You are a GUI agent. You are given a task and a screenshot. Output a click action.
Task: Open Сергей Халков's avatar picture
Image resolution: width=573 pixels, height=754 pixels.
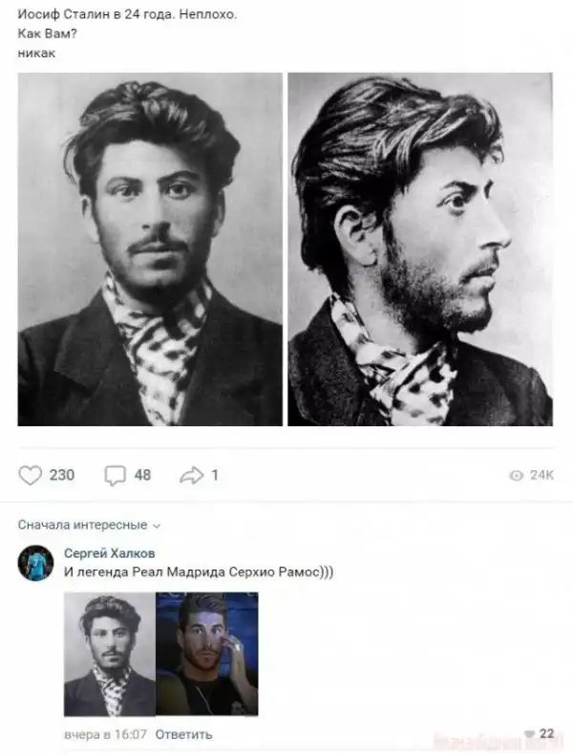click(35, 563)
